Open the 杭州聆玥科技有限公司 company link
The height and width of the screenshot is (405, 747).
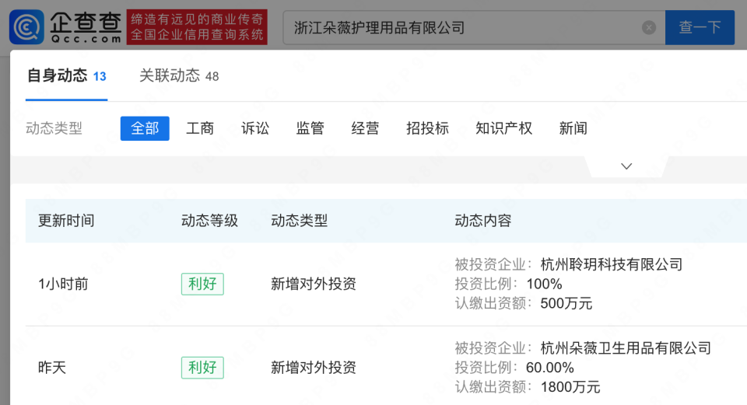click(x=612, y=264)
